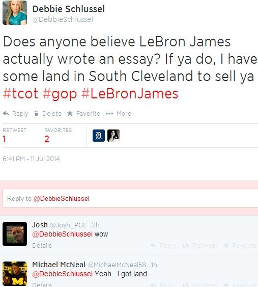Open the 6:41 PM tweet timestamp
Screen dimensions: 258x287
point(31,159)
